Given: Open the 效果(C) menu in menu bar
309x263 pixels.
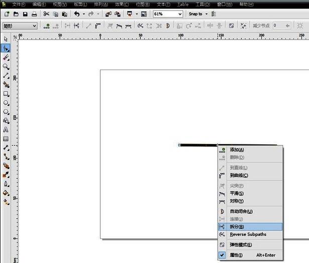Looking at the screenshot, I should click(122, 4).
